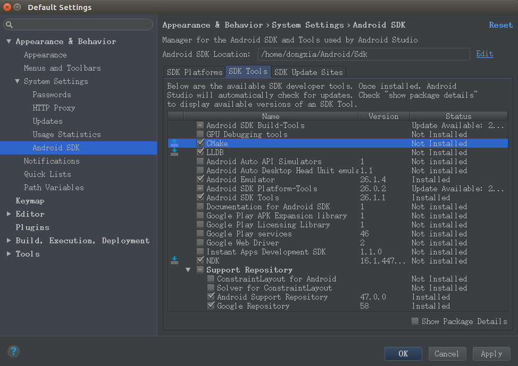This screenshot has width=518, height=366.
Task: Click the download icon beside LLDB
Action: (174, 152)
